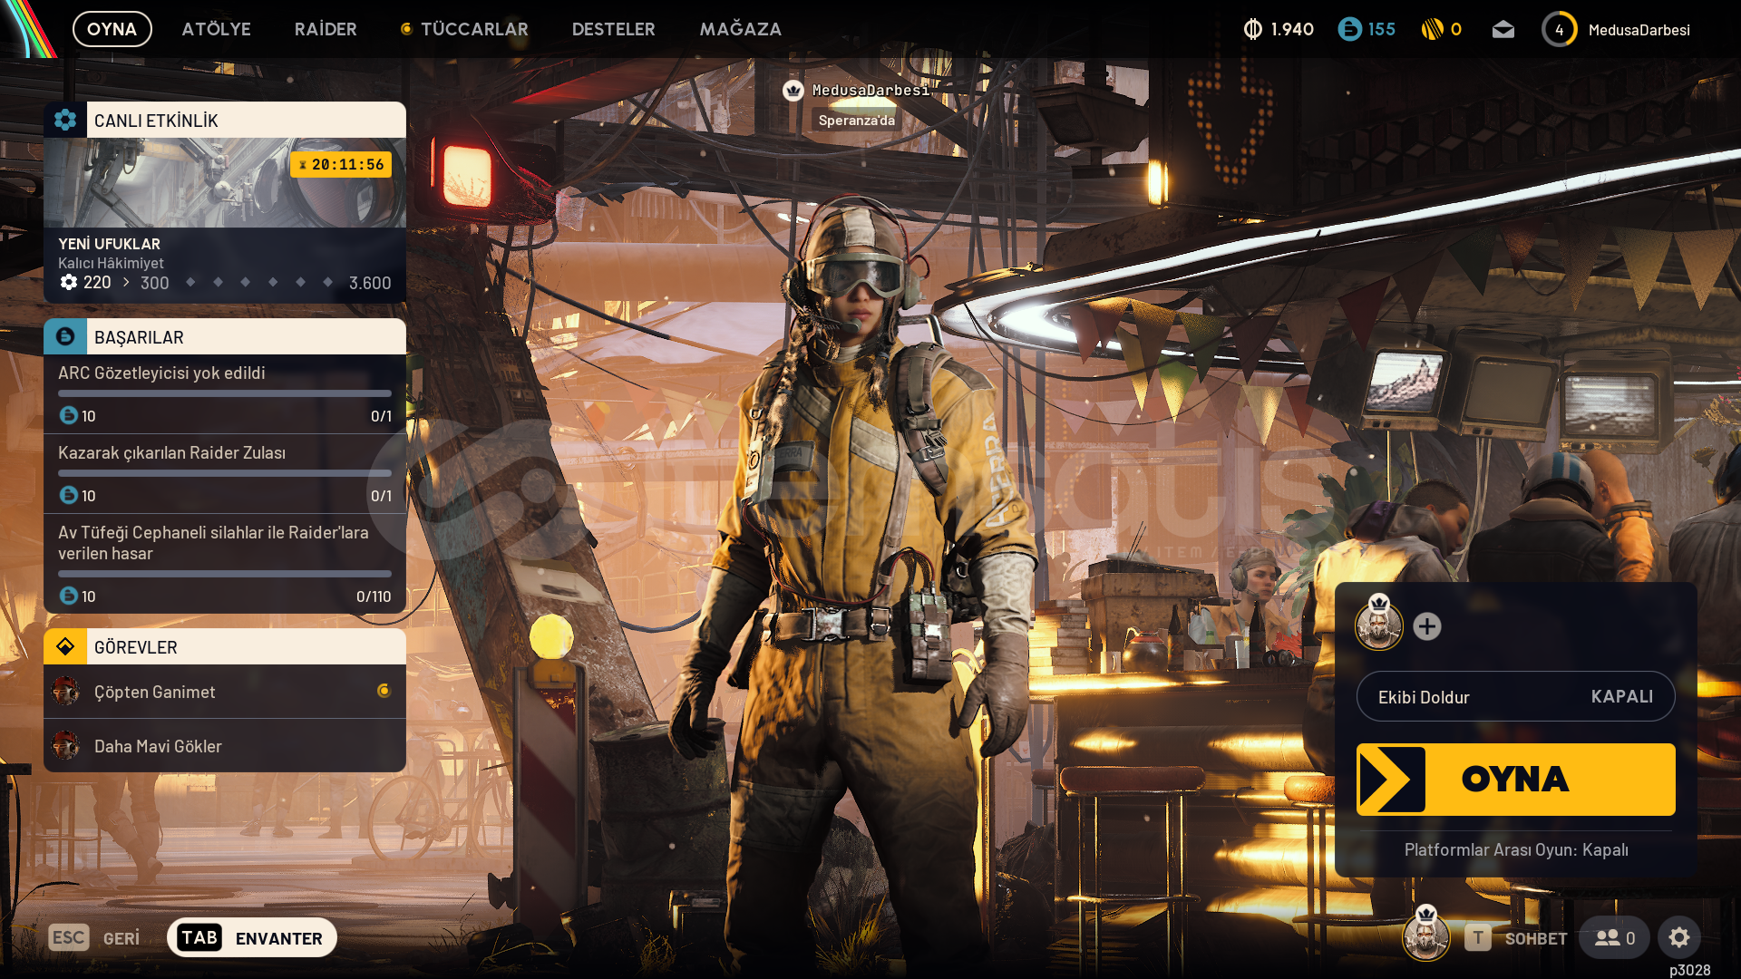Open the Tüccarlar tab

pos(473,29)
